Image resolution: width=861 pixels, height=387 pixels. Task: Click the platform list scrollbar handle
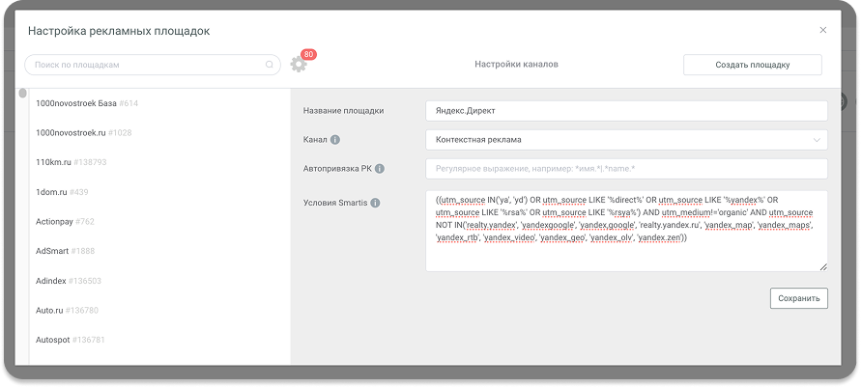23,94
